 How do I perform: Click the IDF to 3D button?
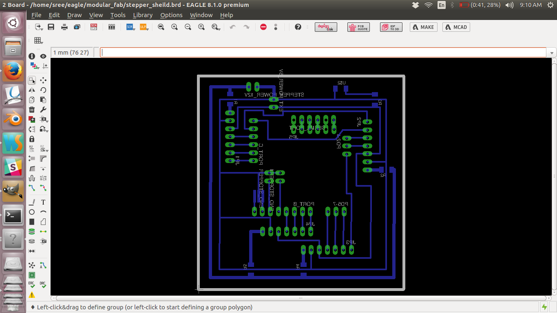pos(391,27)
